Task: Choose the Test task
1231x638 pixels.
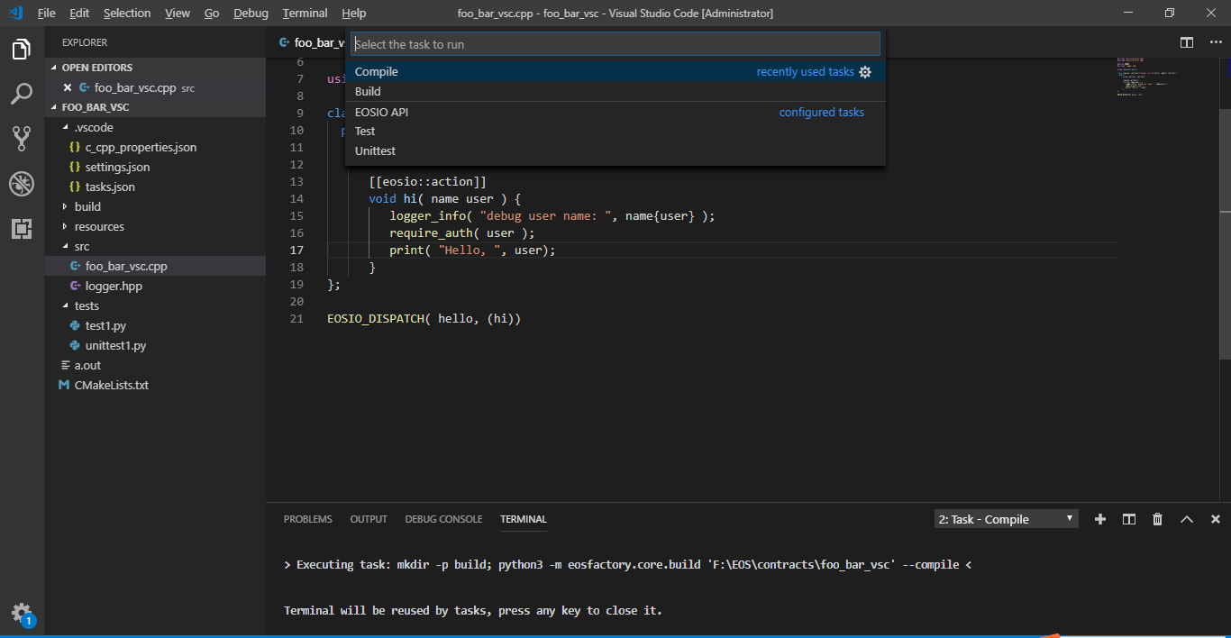Action: click(615, 132)
